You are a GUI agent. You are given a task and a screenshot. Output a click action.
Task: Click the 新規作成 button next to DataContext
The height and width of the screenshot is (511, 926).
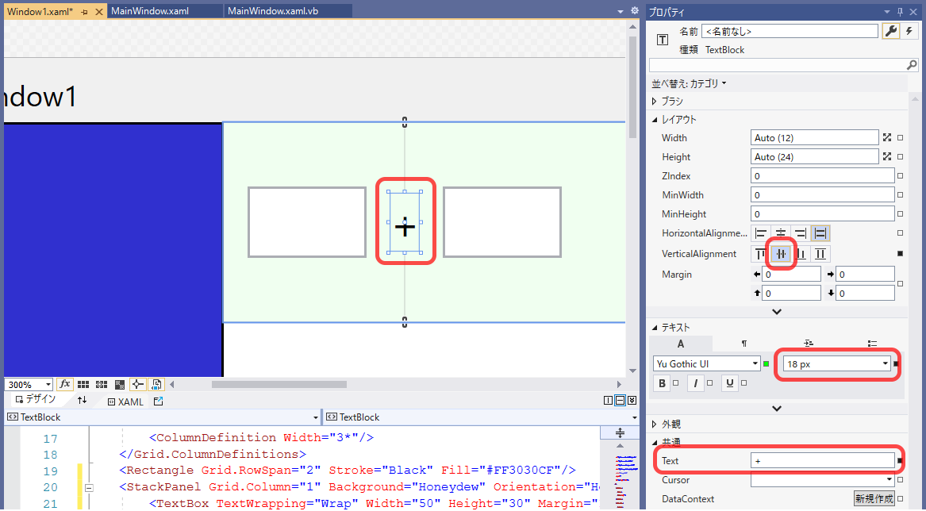coord(874,498)
